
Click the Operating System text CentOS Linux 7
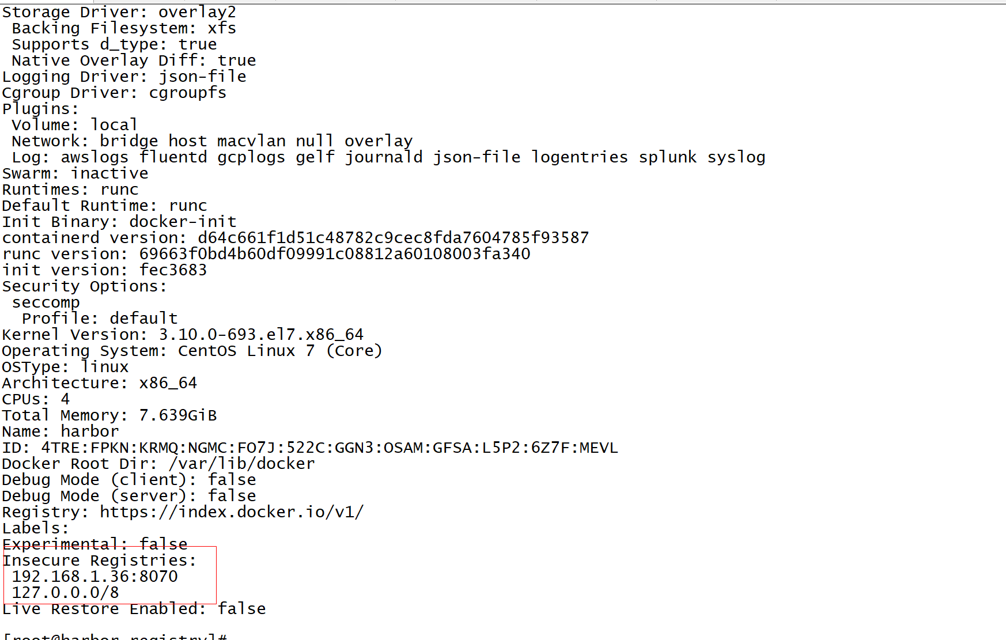pos(246,351)
